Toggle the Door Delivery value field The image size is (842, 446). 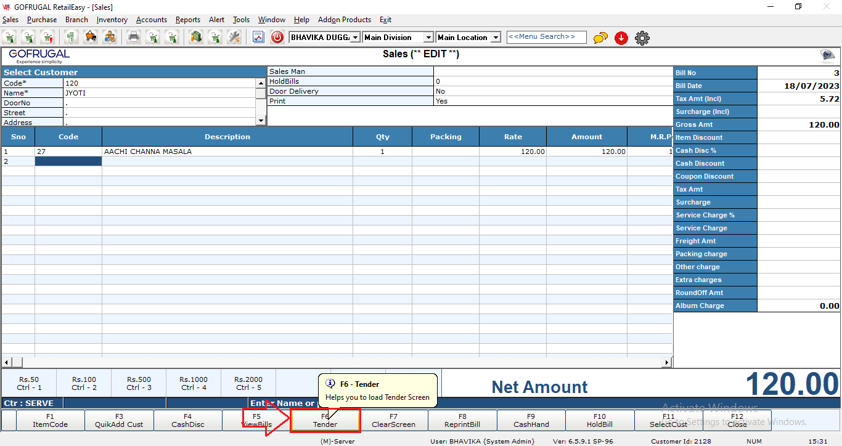tap(553, 91)
